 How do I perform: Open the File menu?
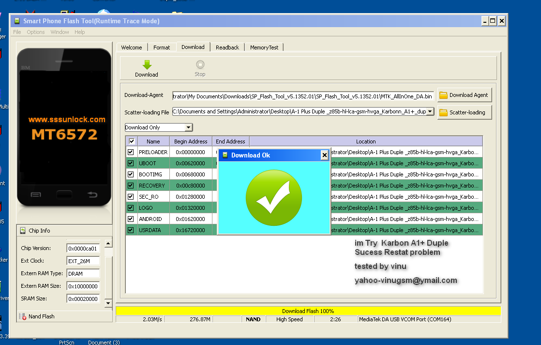click(x=17, y=32)
